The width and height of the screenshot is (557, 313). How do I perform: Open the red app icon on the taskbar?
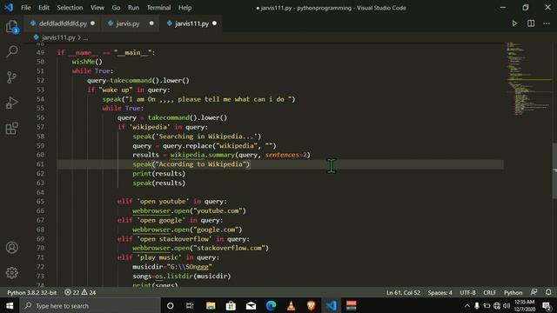pyautogui.click(x=352, y=305)
